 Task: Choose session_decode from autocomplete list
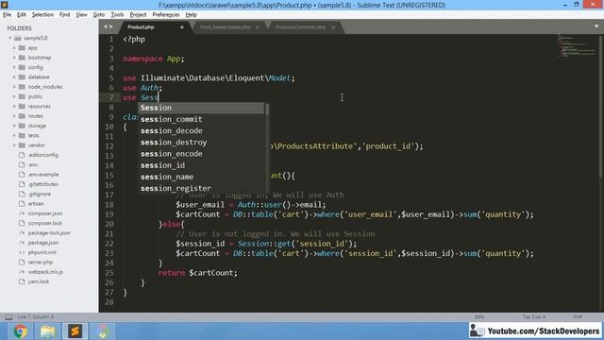(201, 130)
